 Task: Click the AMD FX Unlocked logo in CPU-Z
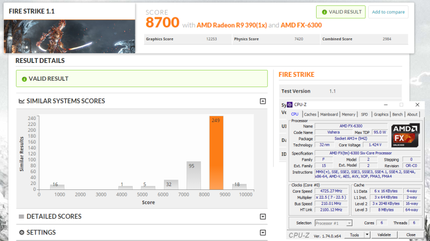pyautogui.click(x=406, y=136)
